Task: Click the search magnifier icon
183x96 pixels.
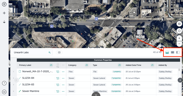Action: point(49,52)
